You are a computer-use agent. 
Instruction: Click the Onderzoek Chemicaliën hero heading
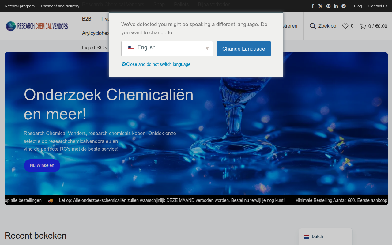pyautogui.click(x=109, y=104)
